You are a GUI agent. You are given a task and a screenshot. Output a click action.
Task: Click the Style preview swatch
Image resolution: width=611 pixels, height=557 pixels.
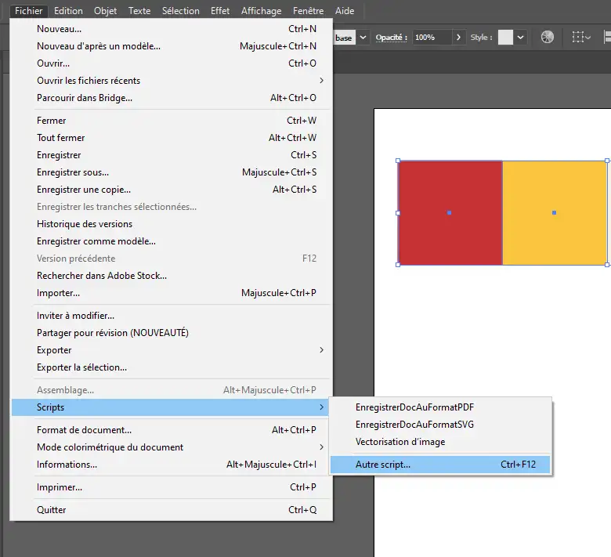505,38
